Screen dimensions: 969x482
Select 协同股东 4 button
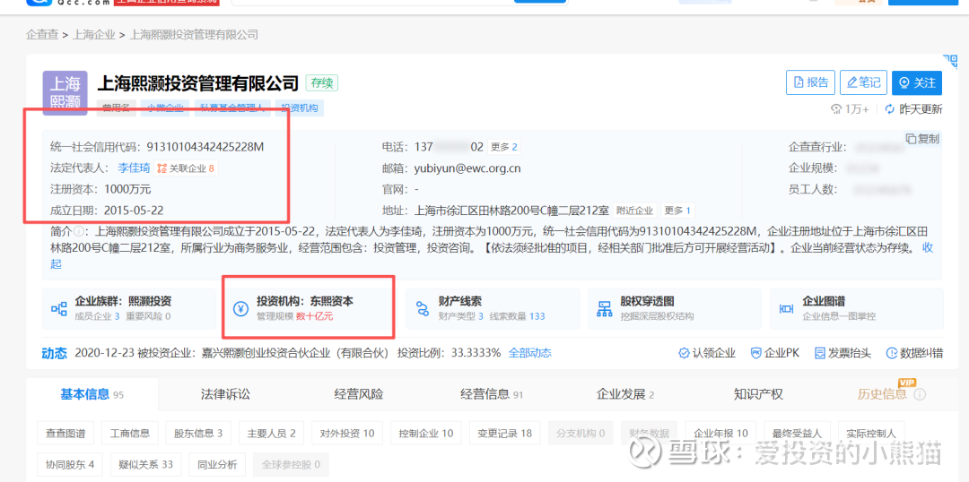point(69,464)
